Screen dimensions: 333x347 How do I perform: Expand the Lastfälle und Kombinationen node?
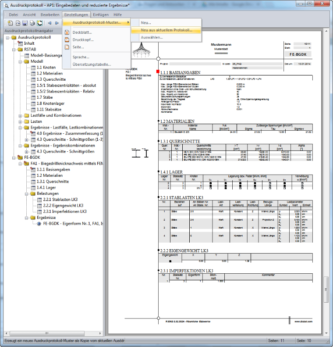tap(20, 116)
